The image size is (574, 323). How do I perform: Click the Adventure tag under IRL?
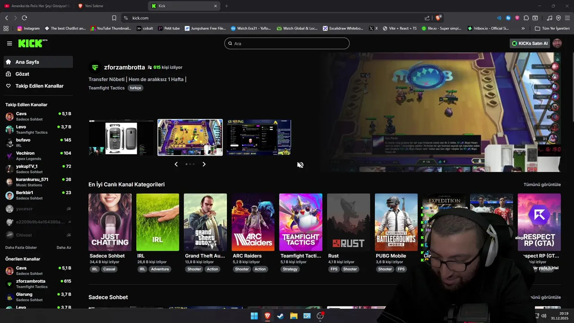pyautogui.click(x=160, y=269)
